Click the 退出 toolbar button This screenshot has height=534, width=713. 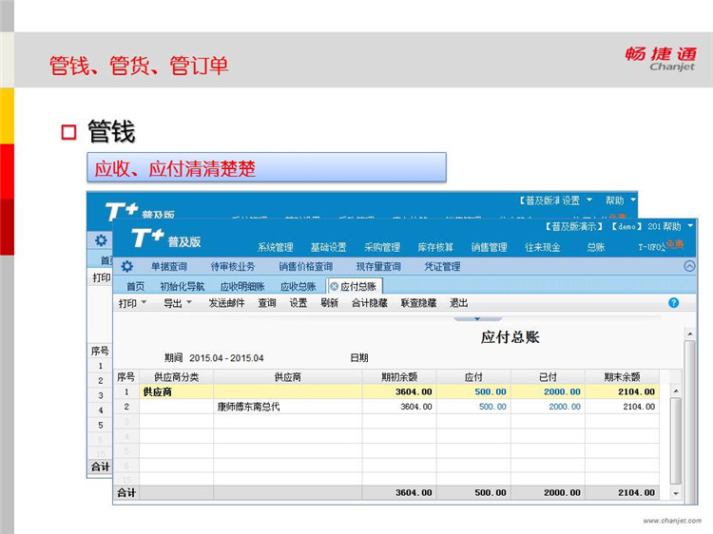(x=458, y=303)
